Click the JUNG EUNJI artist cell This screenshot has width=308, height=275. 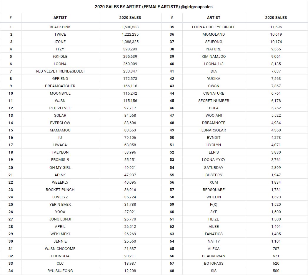pyautogui.click(x=60, y=219)
